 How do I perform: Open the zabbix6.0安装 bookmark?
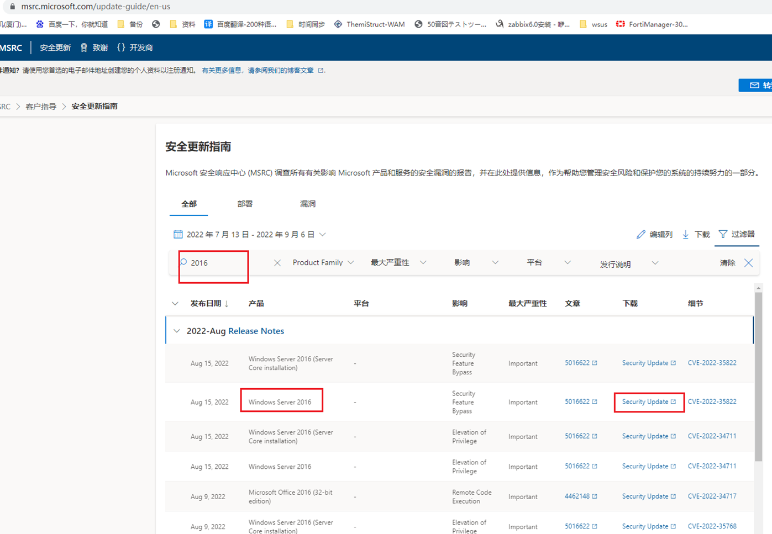pyautogui.click(x=533, y=24)
